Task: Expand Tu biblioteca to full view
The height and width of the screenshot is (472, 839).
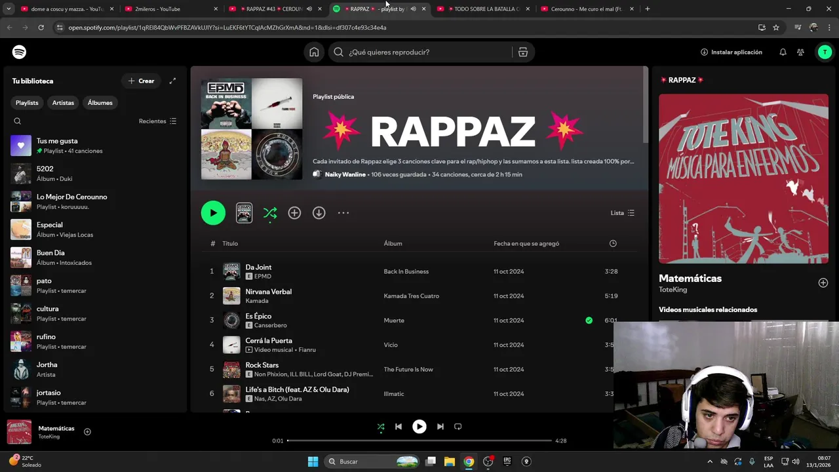Action: [172, 81]
